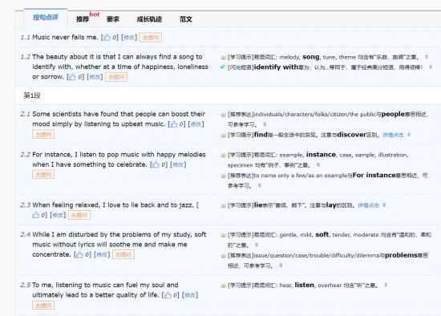Open 详情点击 link in lie/lay tip

[368, 205]
